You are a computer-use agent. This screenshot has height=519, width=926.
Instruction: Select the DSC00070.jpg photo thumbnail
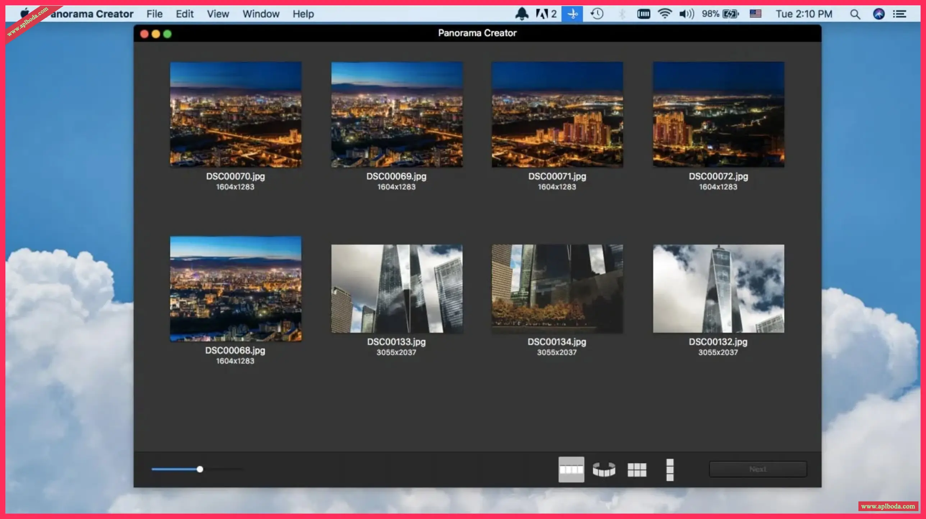point(236,114)
